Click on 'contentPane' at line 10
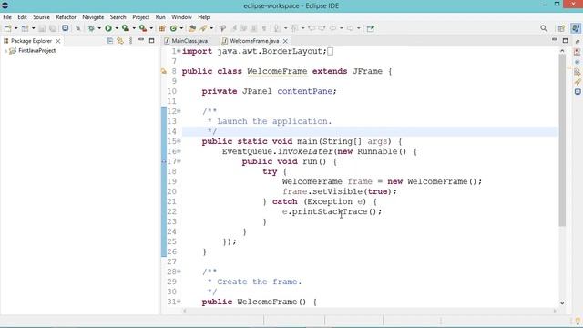 306,91
